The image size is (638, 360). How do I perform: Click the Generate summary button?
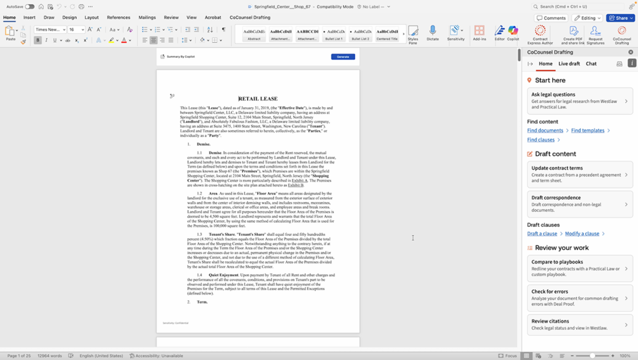(343, 57)
